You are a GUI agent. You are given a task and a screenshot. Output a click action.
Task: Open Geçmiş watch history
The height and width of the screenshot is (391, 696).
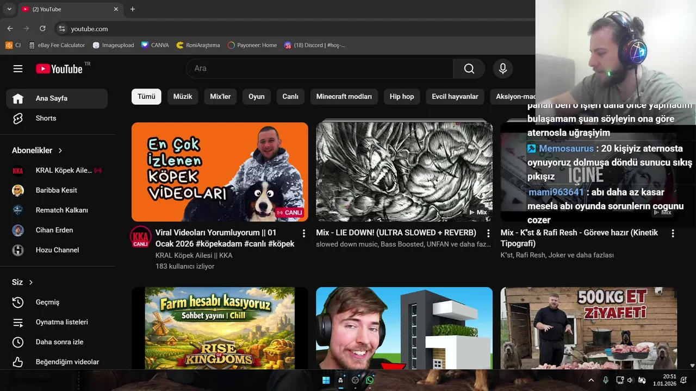[x=57, y=302]
